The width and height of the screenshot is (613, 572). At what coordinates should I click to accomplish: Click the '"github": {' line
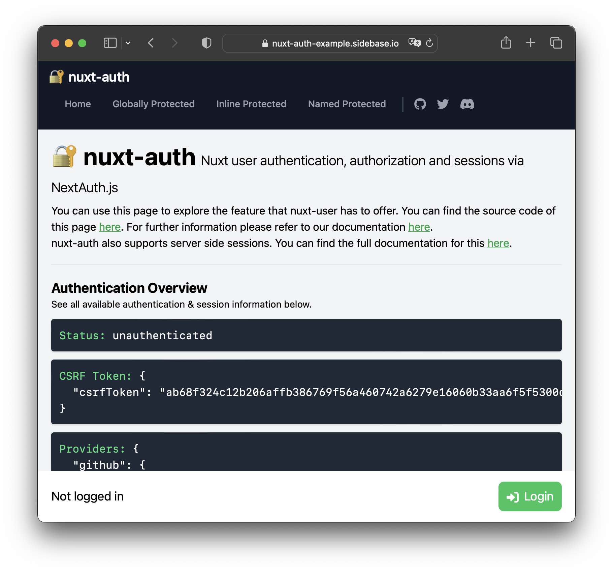[x=109, y=465]
